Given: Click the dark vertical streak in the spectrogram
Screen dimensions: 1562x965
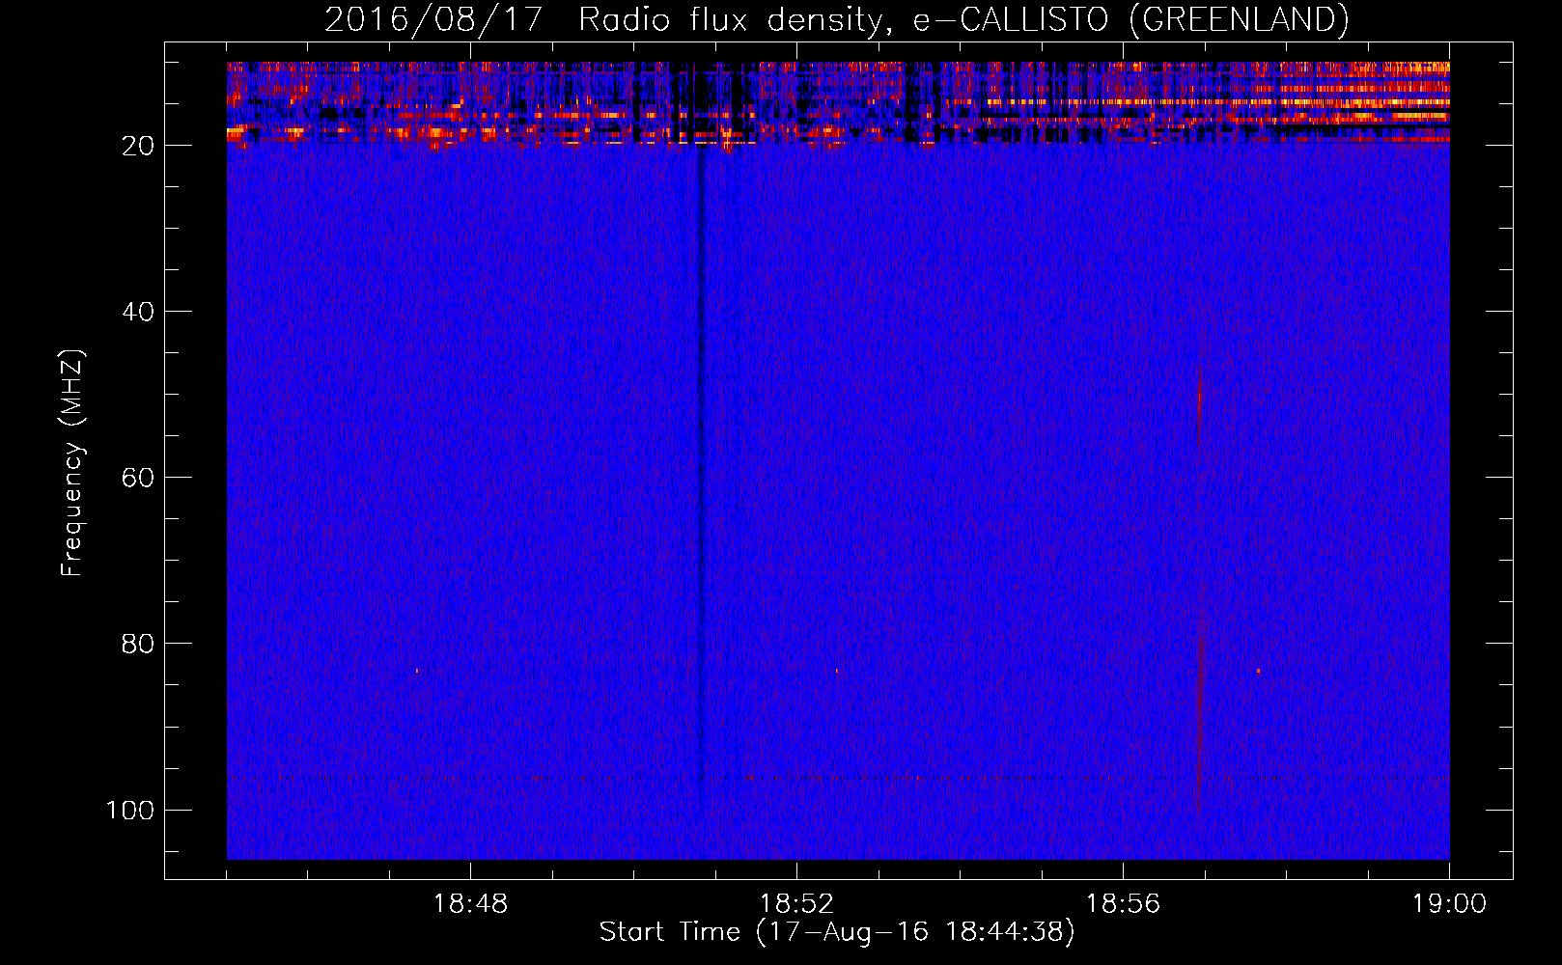Looking at the screenshot, I should 701,463.
